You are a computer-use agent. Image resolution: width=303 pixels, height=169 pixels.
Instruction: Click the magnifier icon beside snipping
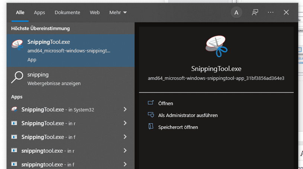coord(17,77)
